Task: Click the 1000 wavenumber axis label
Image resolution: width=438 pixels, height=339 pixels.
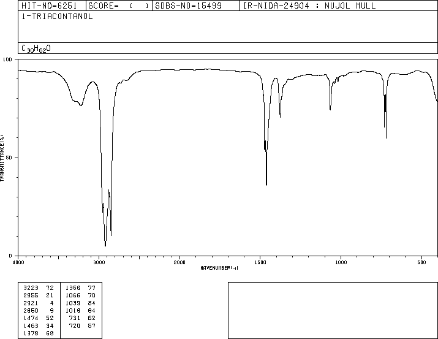Action: [x=341, y=262]
